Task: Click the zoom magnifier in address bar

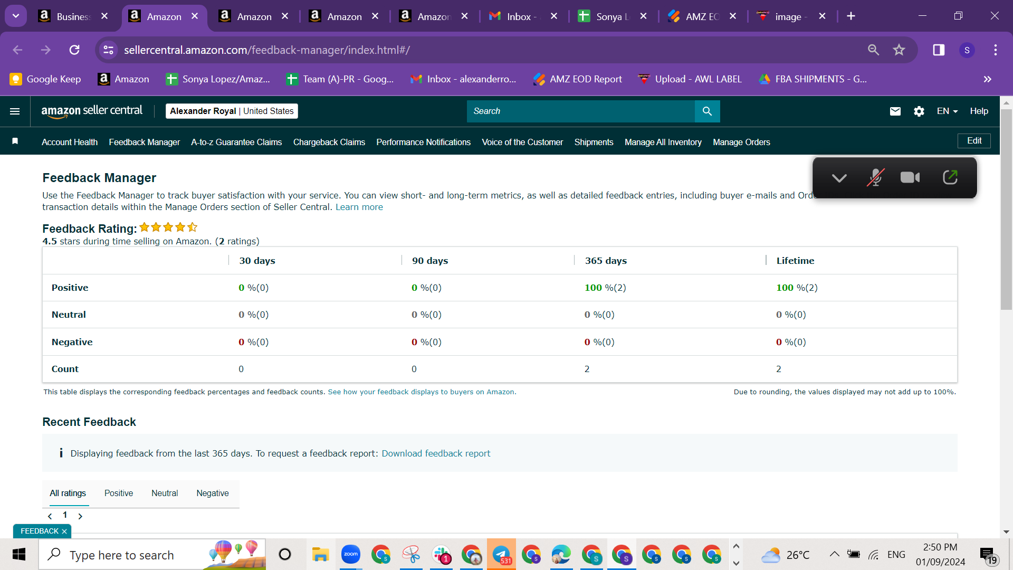Action: point(873,50)
